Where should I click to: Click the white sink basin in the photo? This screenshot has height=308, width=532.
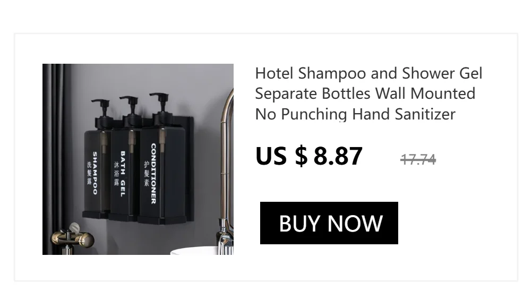pyautogui.click(x=194, y=251)
